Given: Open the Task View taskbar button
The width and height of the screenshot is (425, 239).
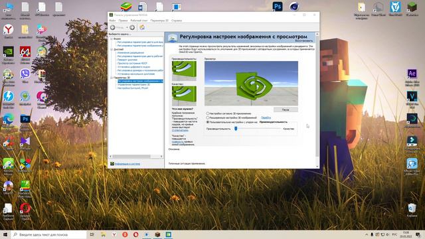Looking at the screenshot, I should tap(92, 234).
